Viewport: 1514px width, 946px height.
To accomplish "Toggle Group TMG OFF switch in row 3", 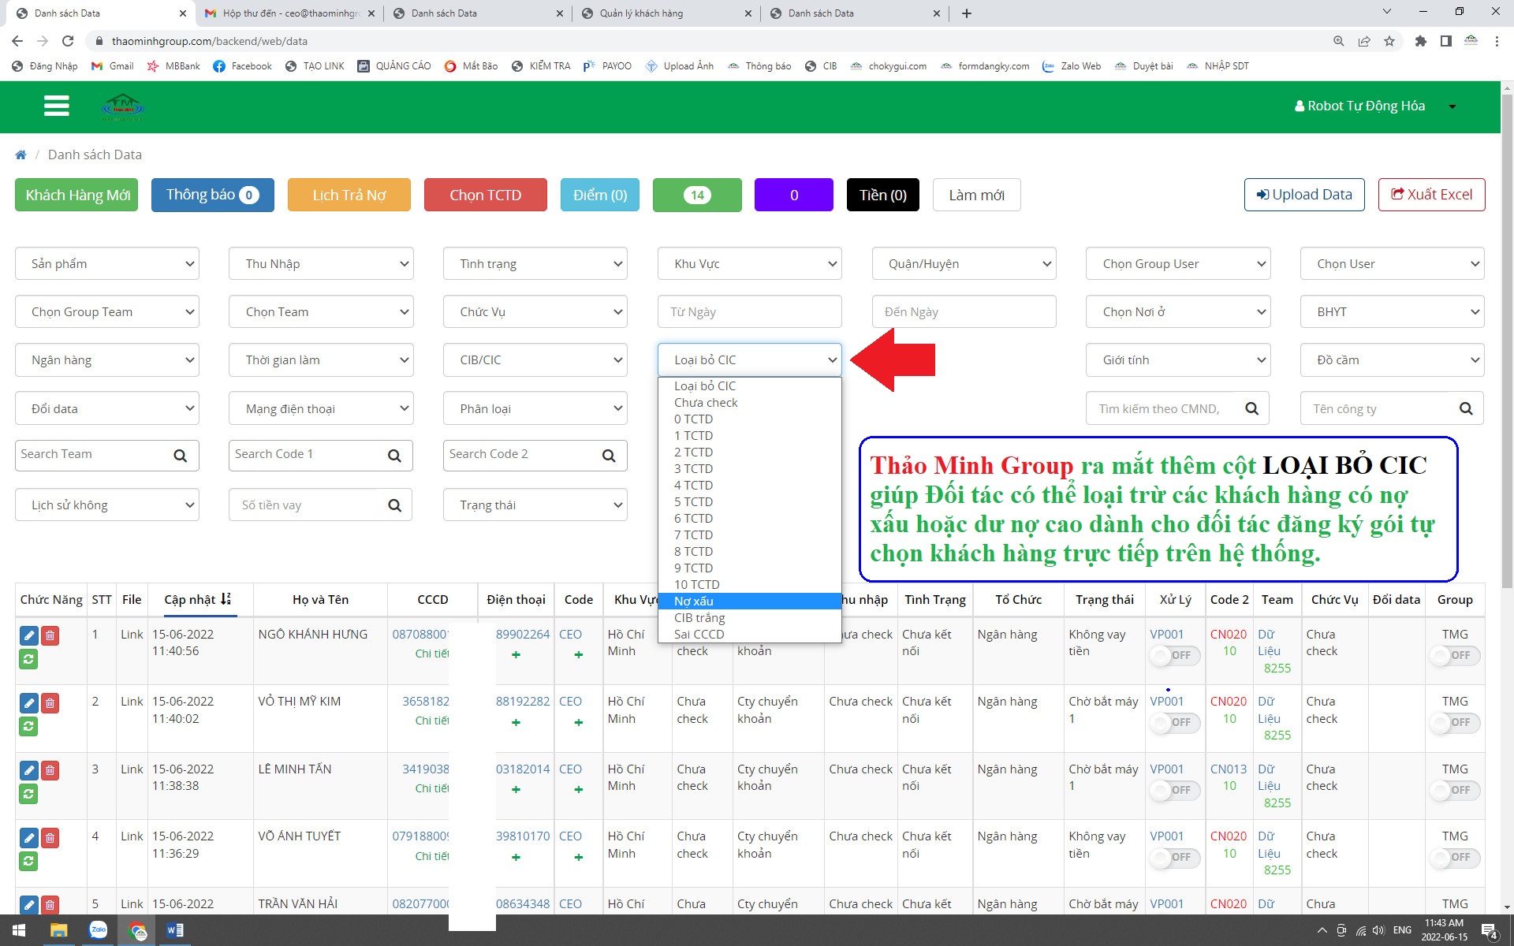I will coord(1454,790).
